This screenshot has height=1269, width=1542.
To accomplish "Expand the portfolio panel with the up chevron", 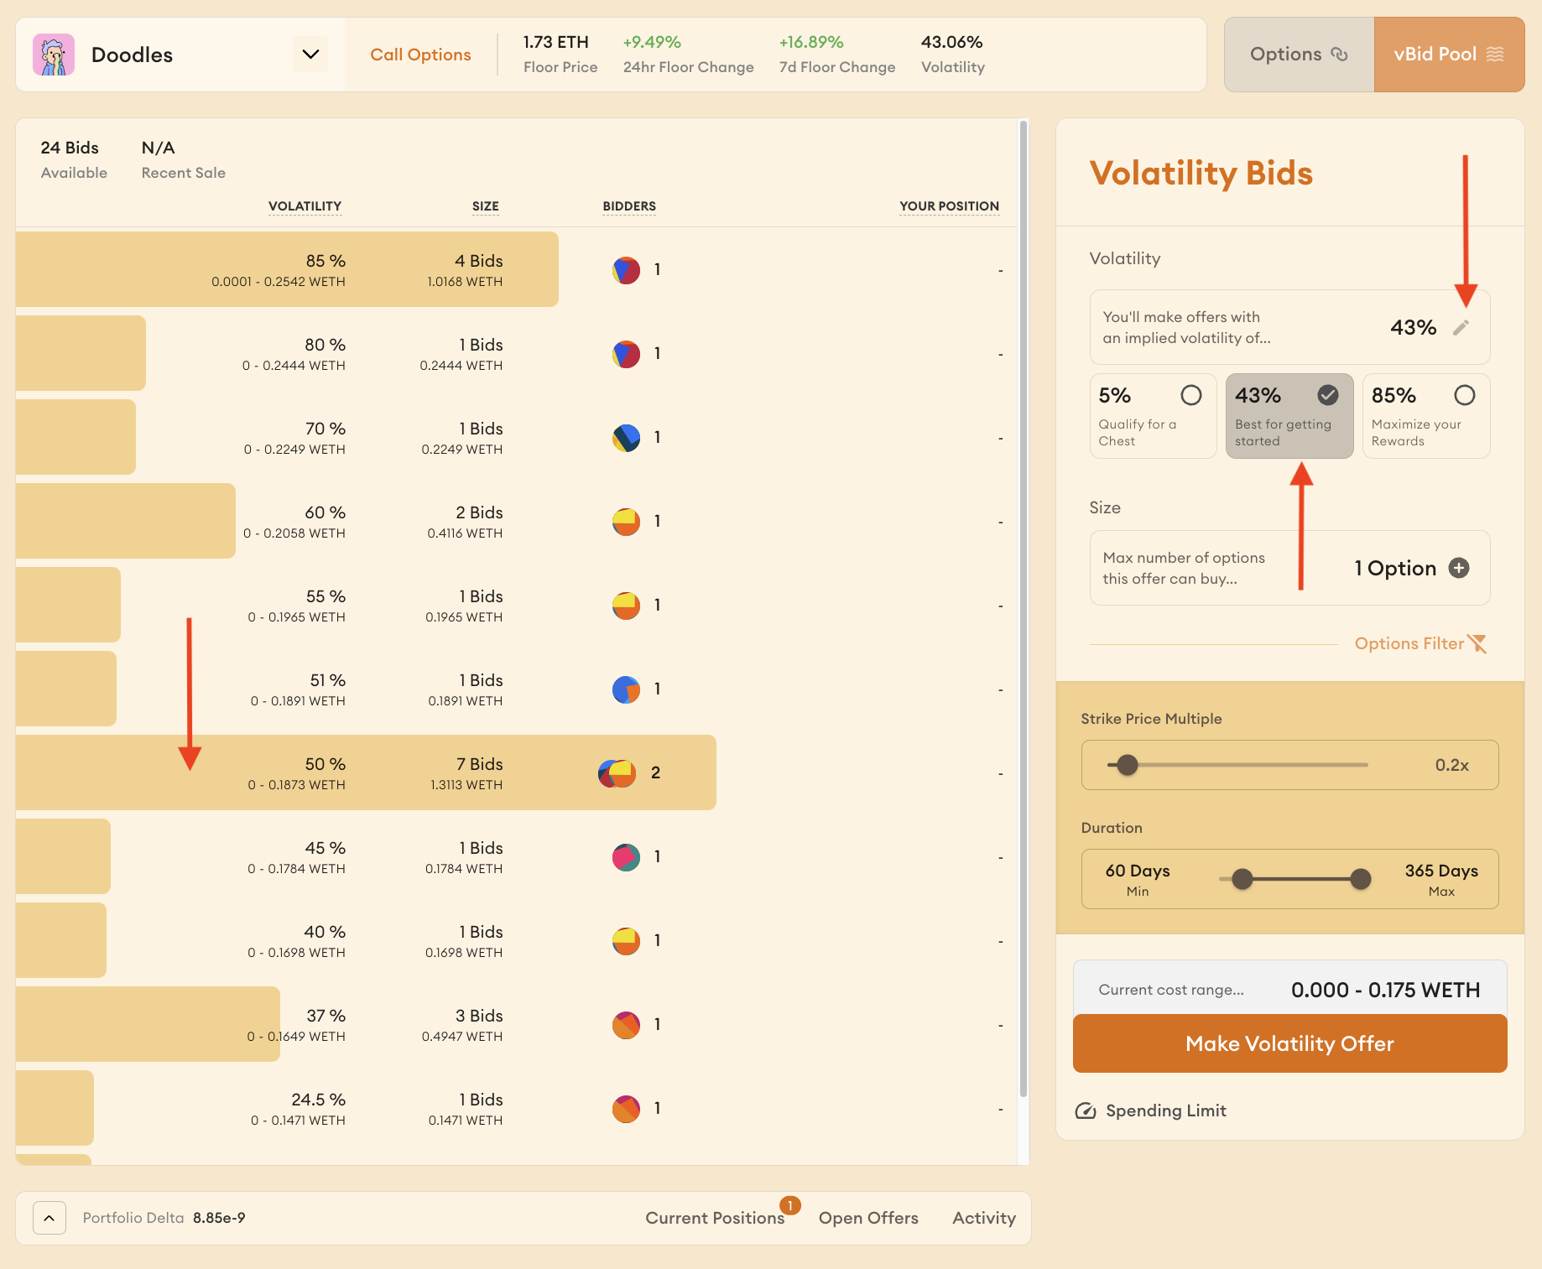I will pos(49,1218).
